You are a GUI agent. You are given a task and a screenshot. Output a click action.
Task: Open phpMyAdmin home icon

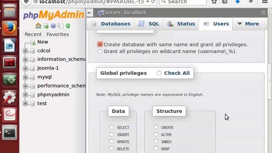(x=38, y=26)
